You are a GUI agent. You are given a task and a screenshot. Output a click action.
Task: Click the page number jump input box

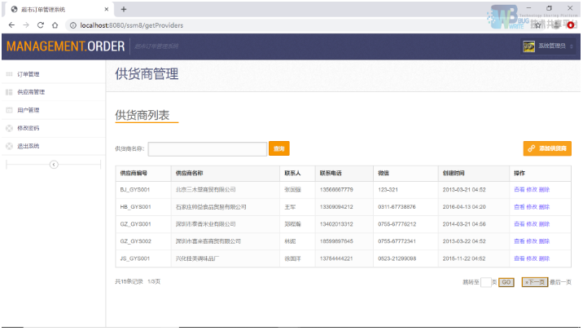(485, 282)
